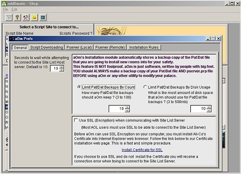241x174 pixels.
Task: Decrease disk usage limit spinner
Action: pyautogui.click(x=209, y=110)
